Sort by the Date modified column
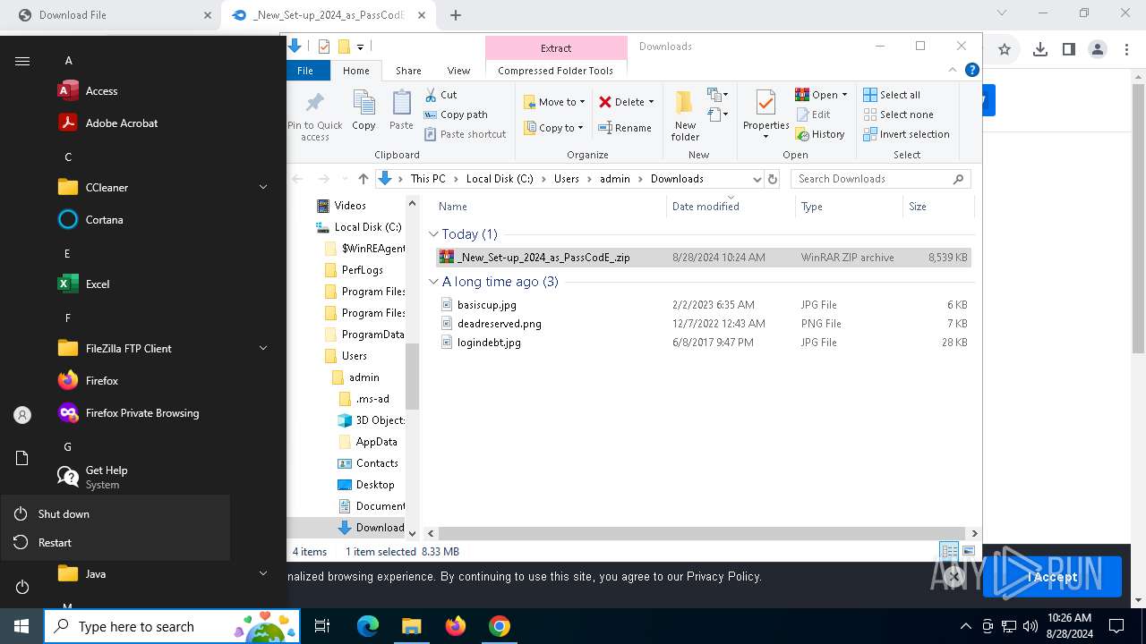The height and width of the screenshot is (644, 1146). pos(730,207)
